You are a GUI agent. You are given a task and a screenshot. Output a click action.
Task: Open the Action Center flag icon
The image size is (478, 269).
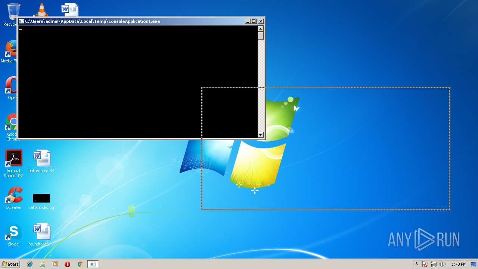425,264
